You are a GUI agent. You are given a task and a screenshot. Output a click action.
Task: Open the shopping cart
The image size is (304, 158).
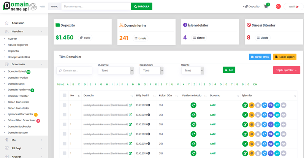[266, 6]
